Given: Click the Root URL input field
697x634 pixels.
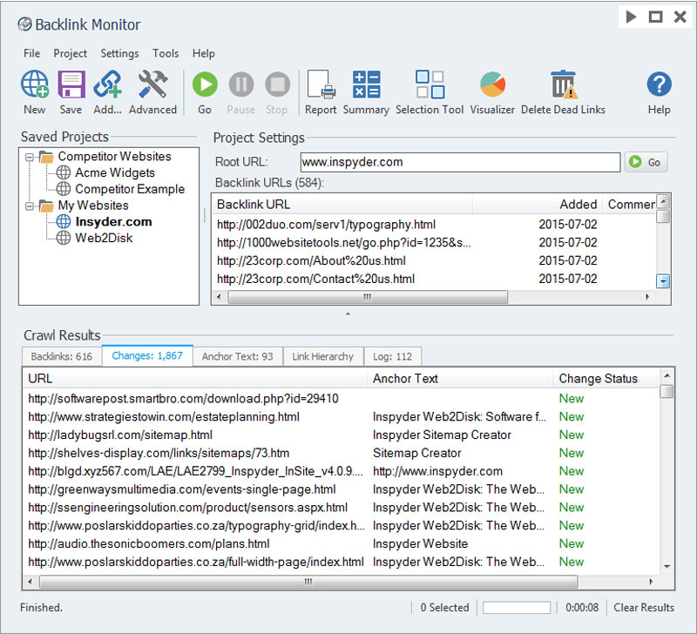Looking at the screenshot, I should point(460,162).
